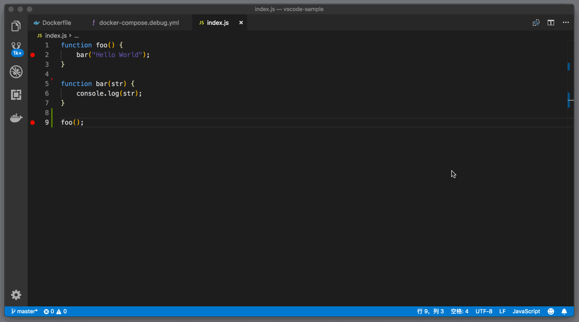Open changes compare icon in editor toolbar
The width and height of the screenshot is (579, 322).
536,23
